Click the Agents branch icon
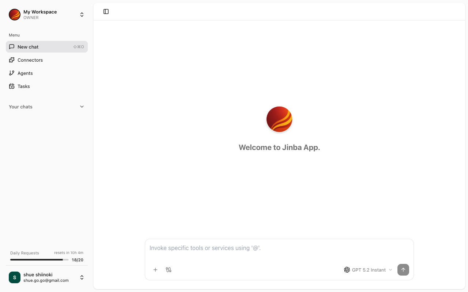Viewport: 468px width, 292px height. point(11,73)
